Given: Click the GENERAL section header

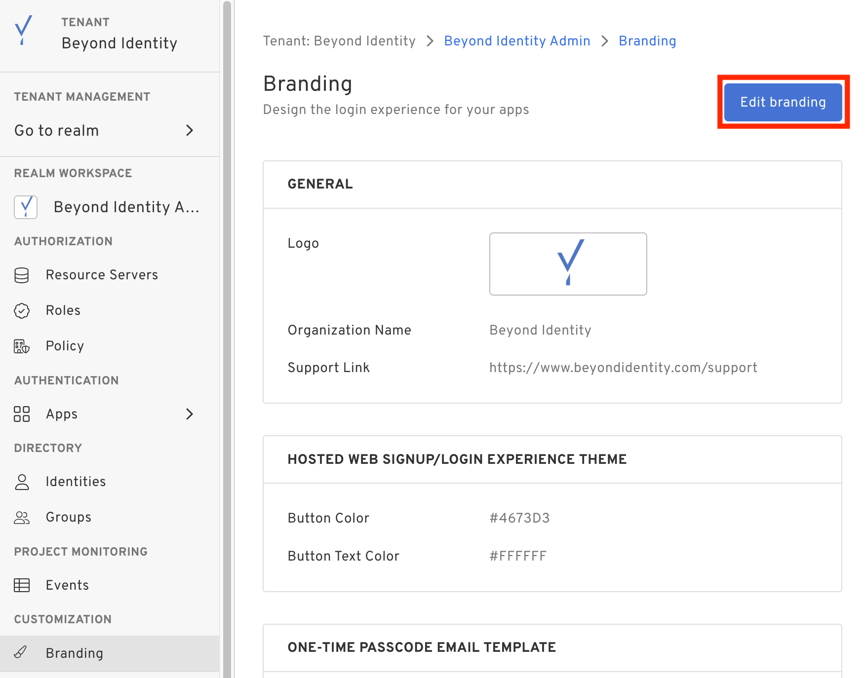Looking at the screenshot, I should pyautogui.click(x=320, y=184).
